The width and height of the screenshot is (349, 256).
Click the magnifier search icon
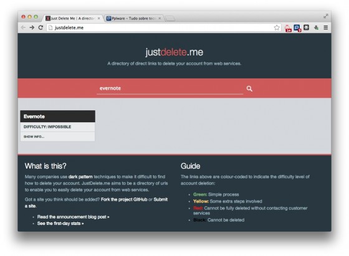point(249,88)
